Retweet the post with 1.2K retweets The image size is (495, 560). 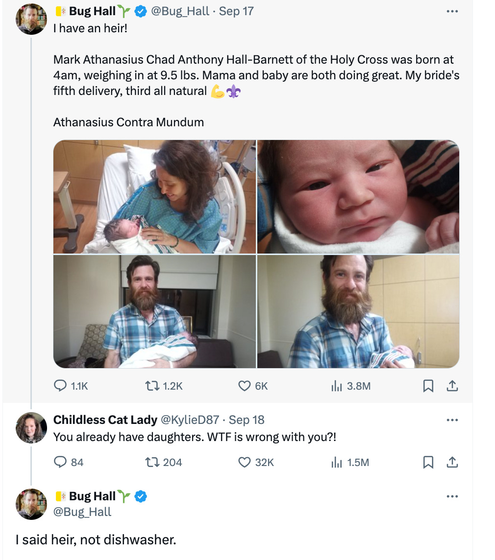[164, 386]
